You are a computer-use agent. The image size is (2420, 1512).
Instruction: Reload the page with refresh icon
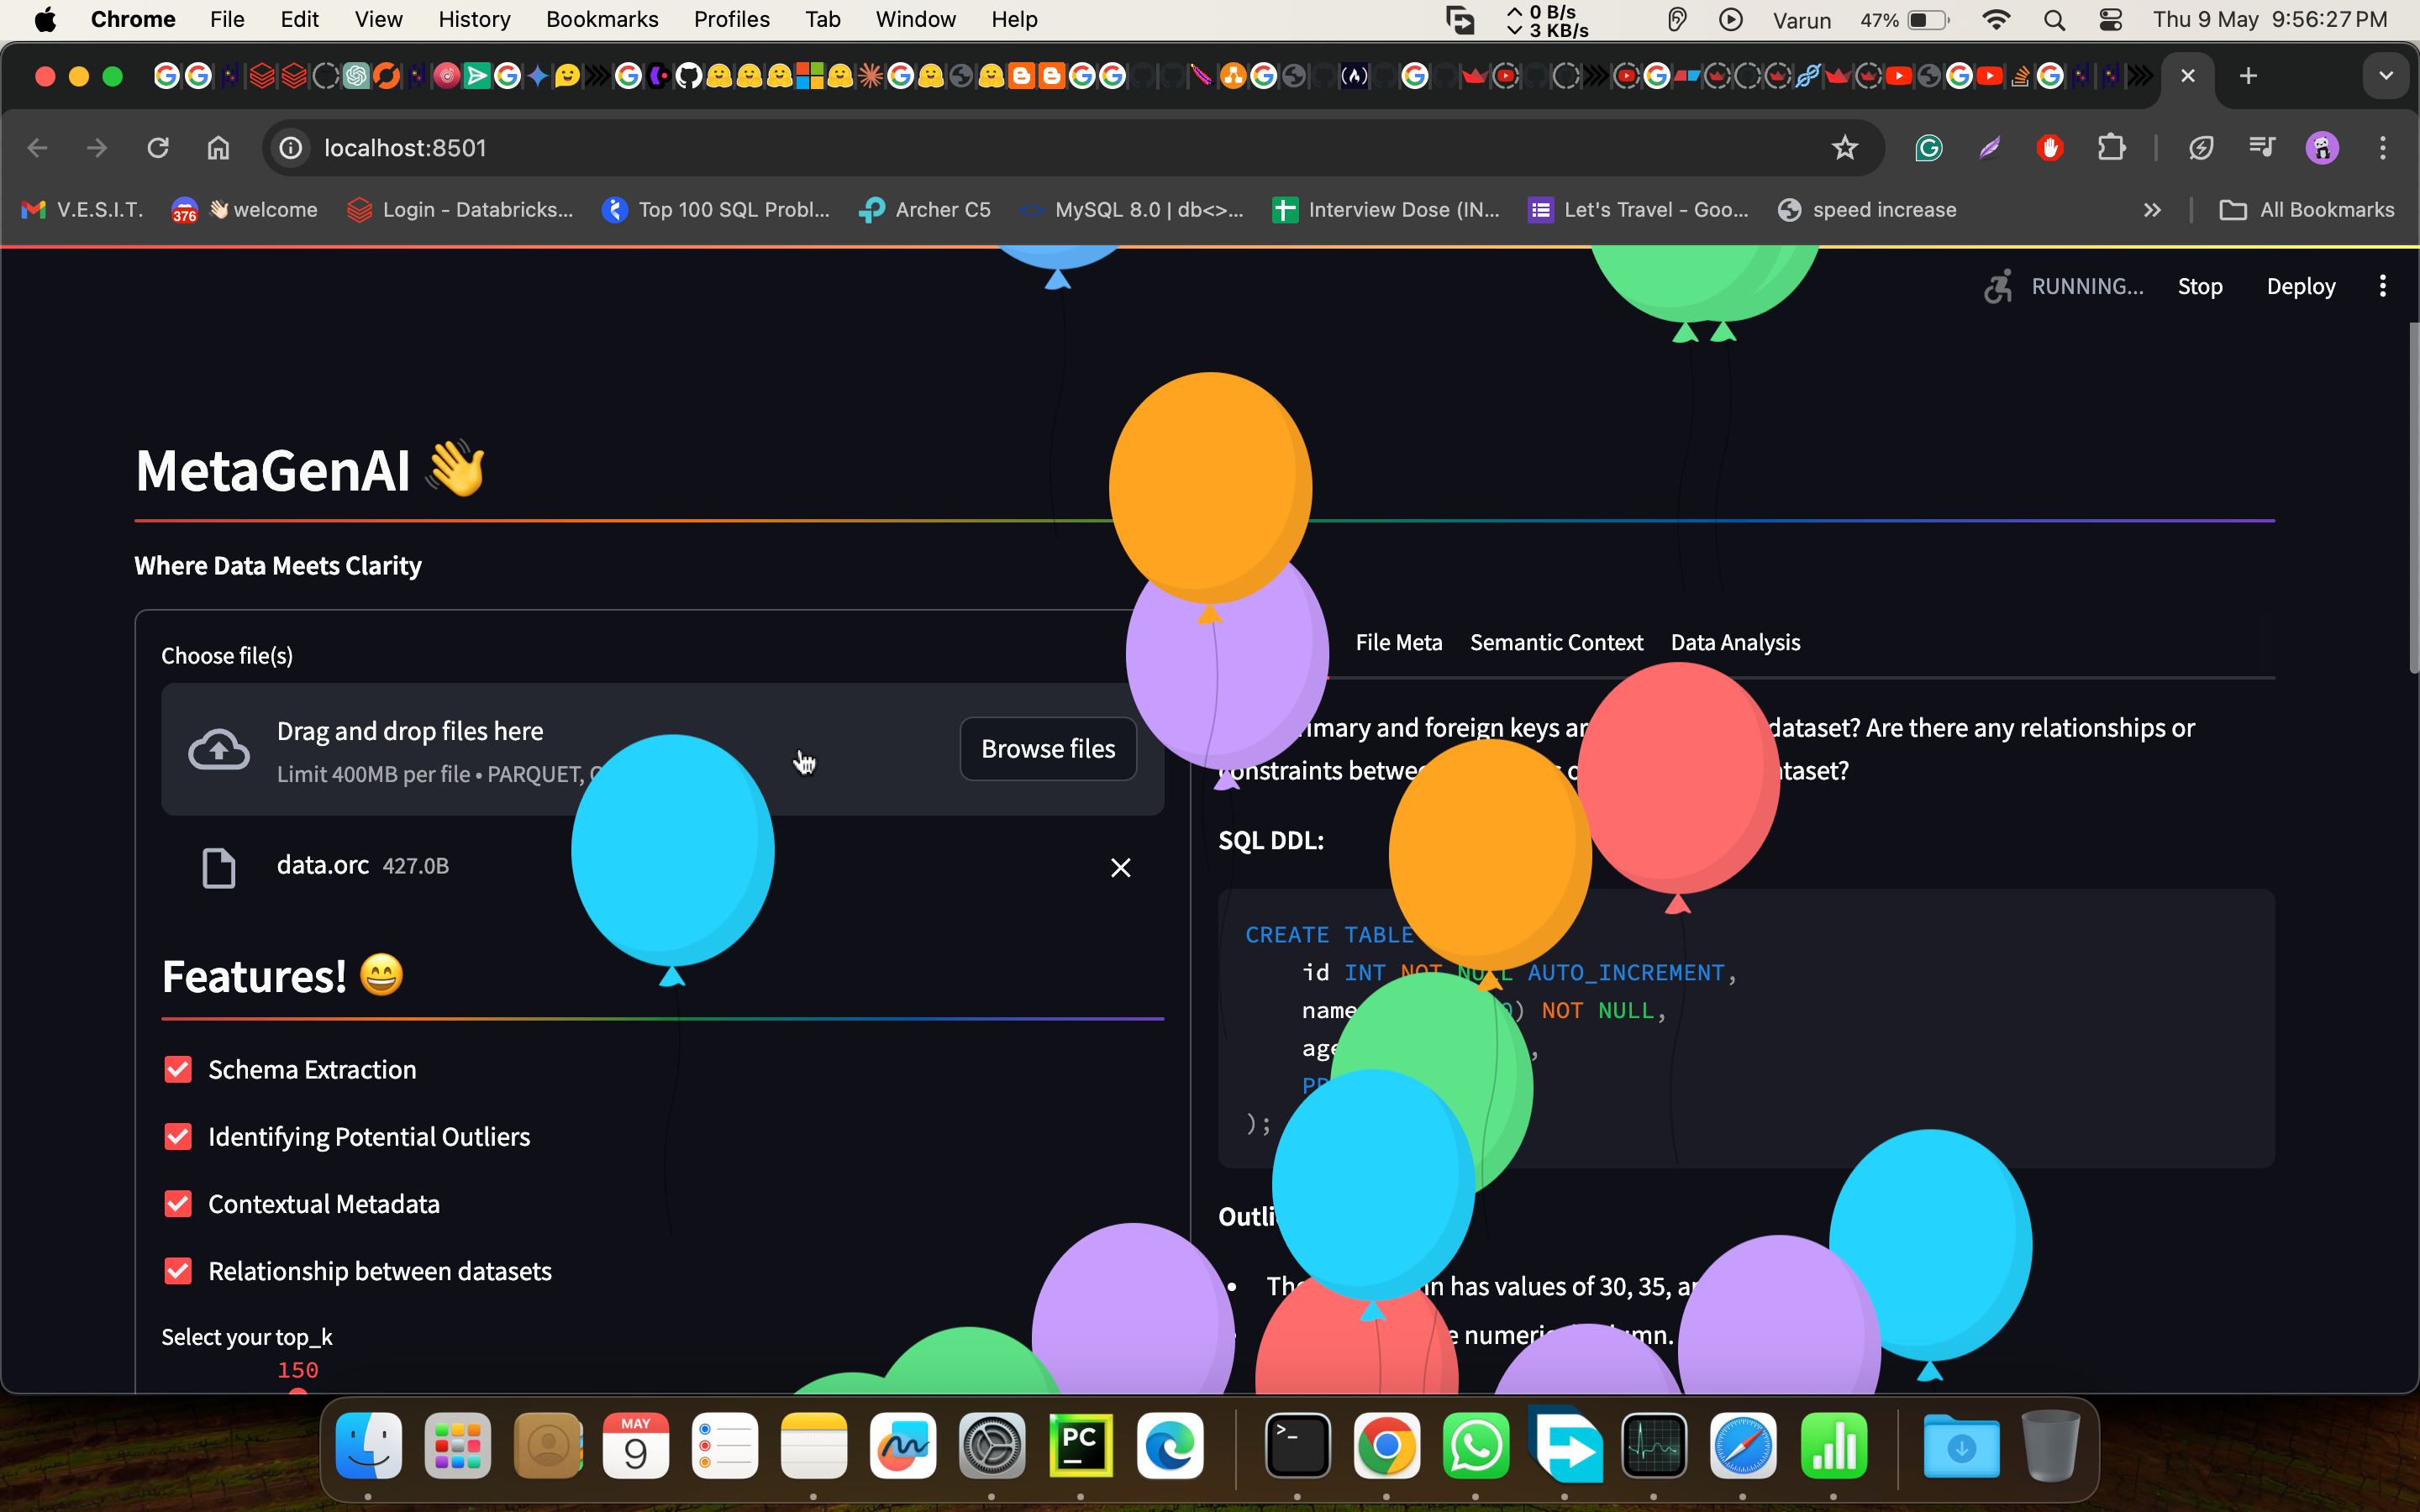[x=157, y=148]
